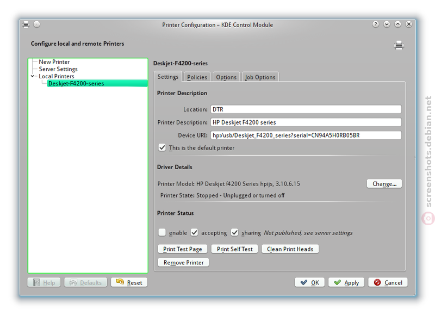Click the Print Self Test button
This screenshot has width=435, height=315.
235,249
